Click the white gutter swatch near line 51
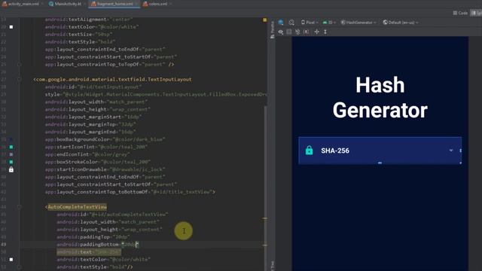Image resolution: width=482 pixels, height=271 pixels. 11,260
